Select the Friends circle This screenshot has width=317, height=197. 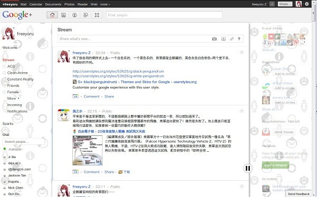pyautogui.click(x=13, y=86)
